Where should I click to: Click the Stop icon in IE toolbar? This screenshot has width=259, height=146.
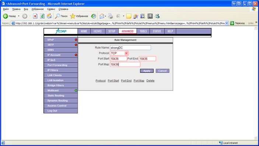click(x=35, y=16)
